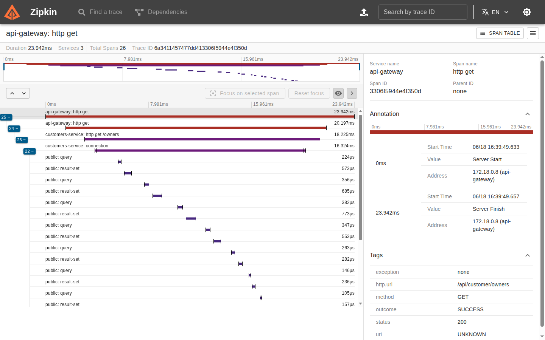The height and width of the screenshot is (340, 545).
Task: Click the Reset focus button
Action: [309, 93]
